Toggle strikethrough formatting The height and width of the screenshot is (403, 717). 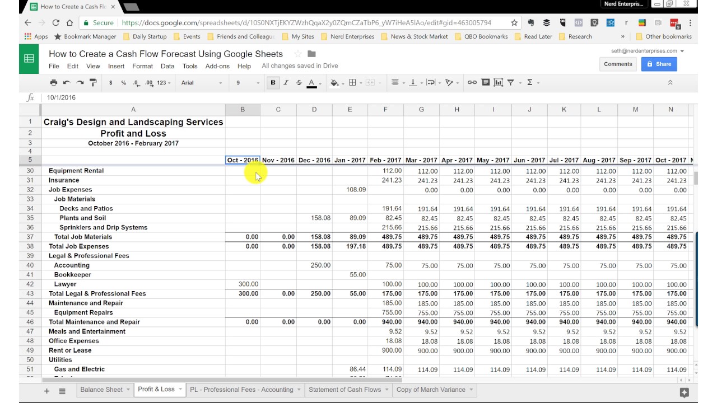(x=299, y=82)
